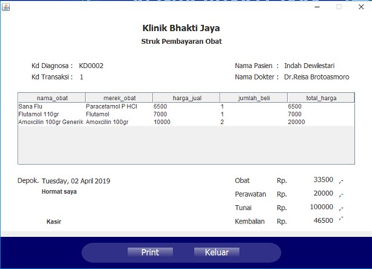Click the Print button

click(x=150, y=252)
